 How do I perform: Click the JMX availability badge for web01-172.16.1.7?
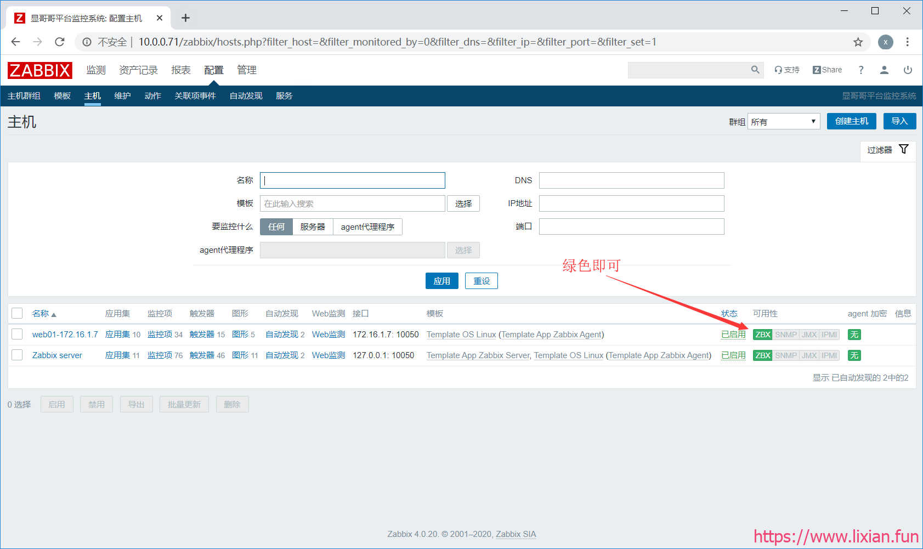point(809,335)
